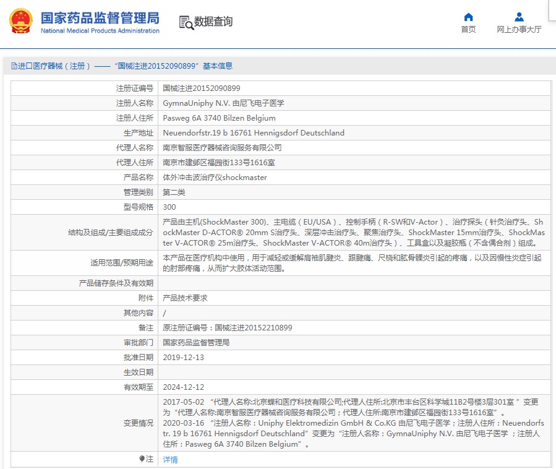
Task: Click the 数据查询 title text
Action: (x=213, y=21)
